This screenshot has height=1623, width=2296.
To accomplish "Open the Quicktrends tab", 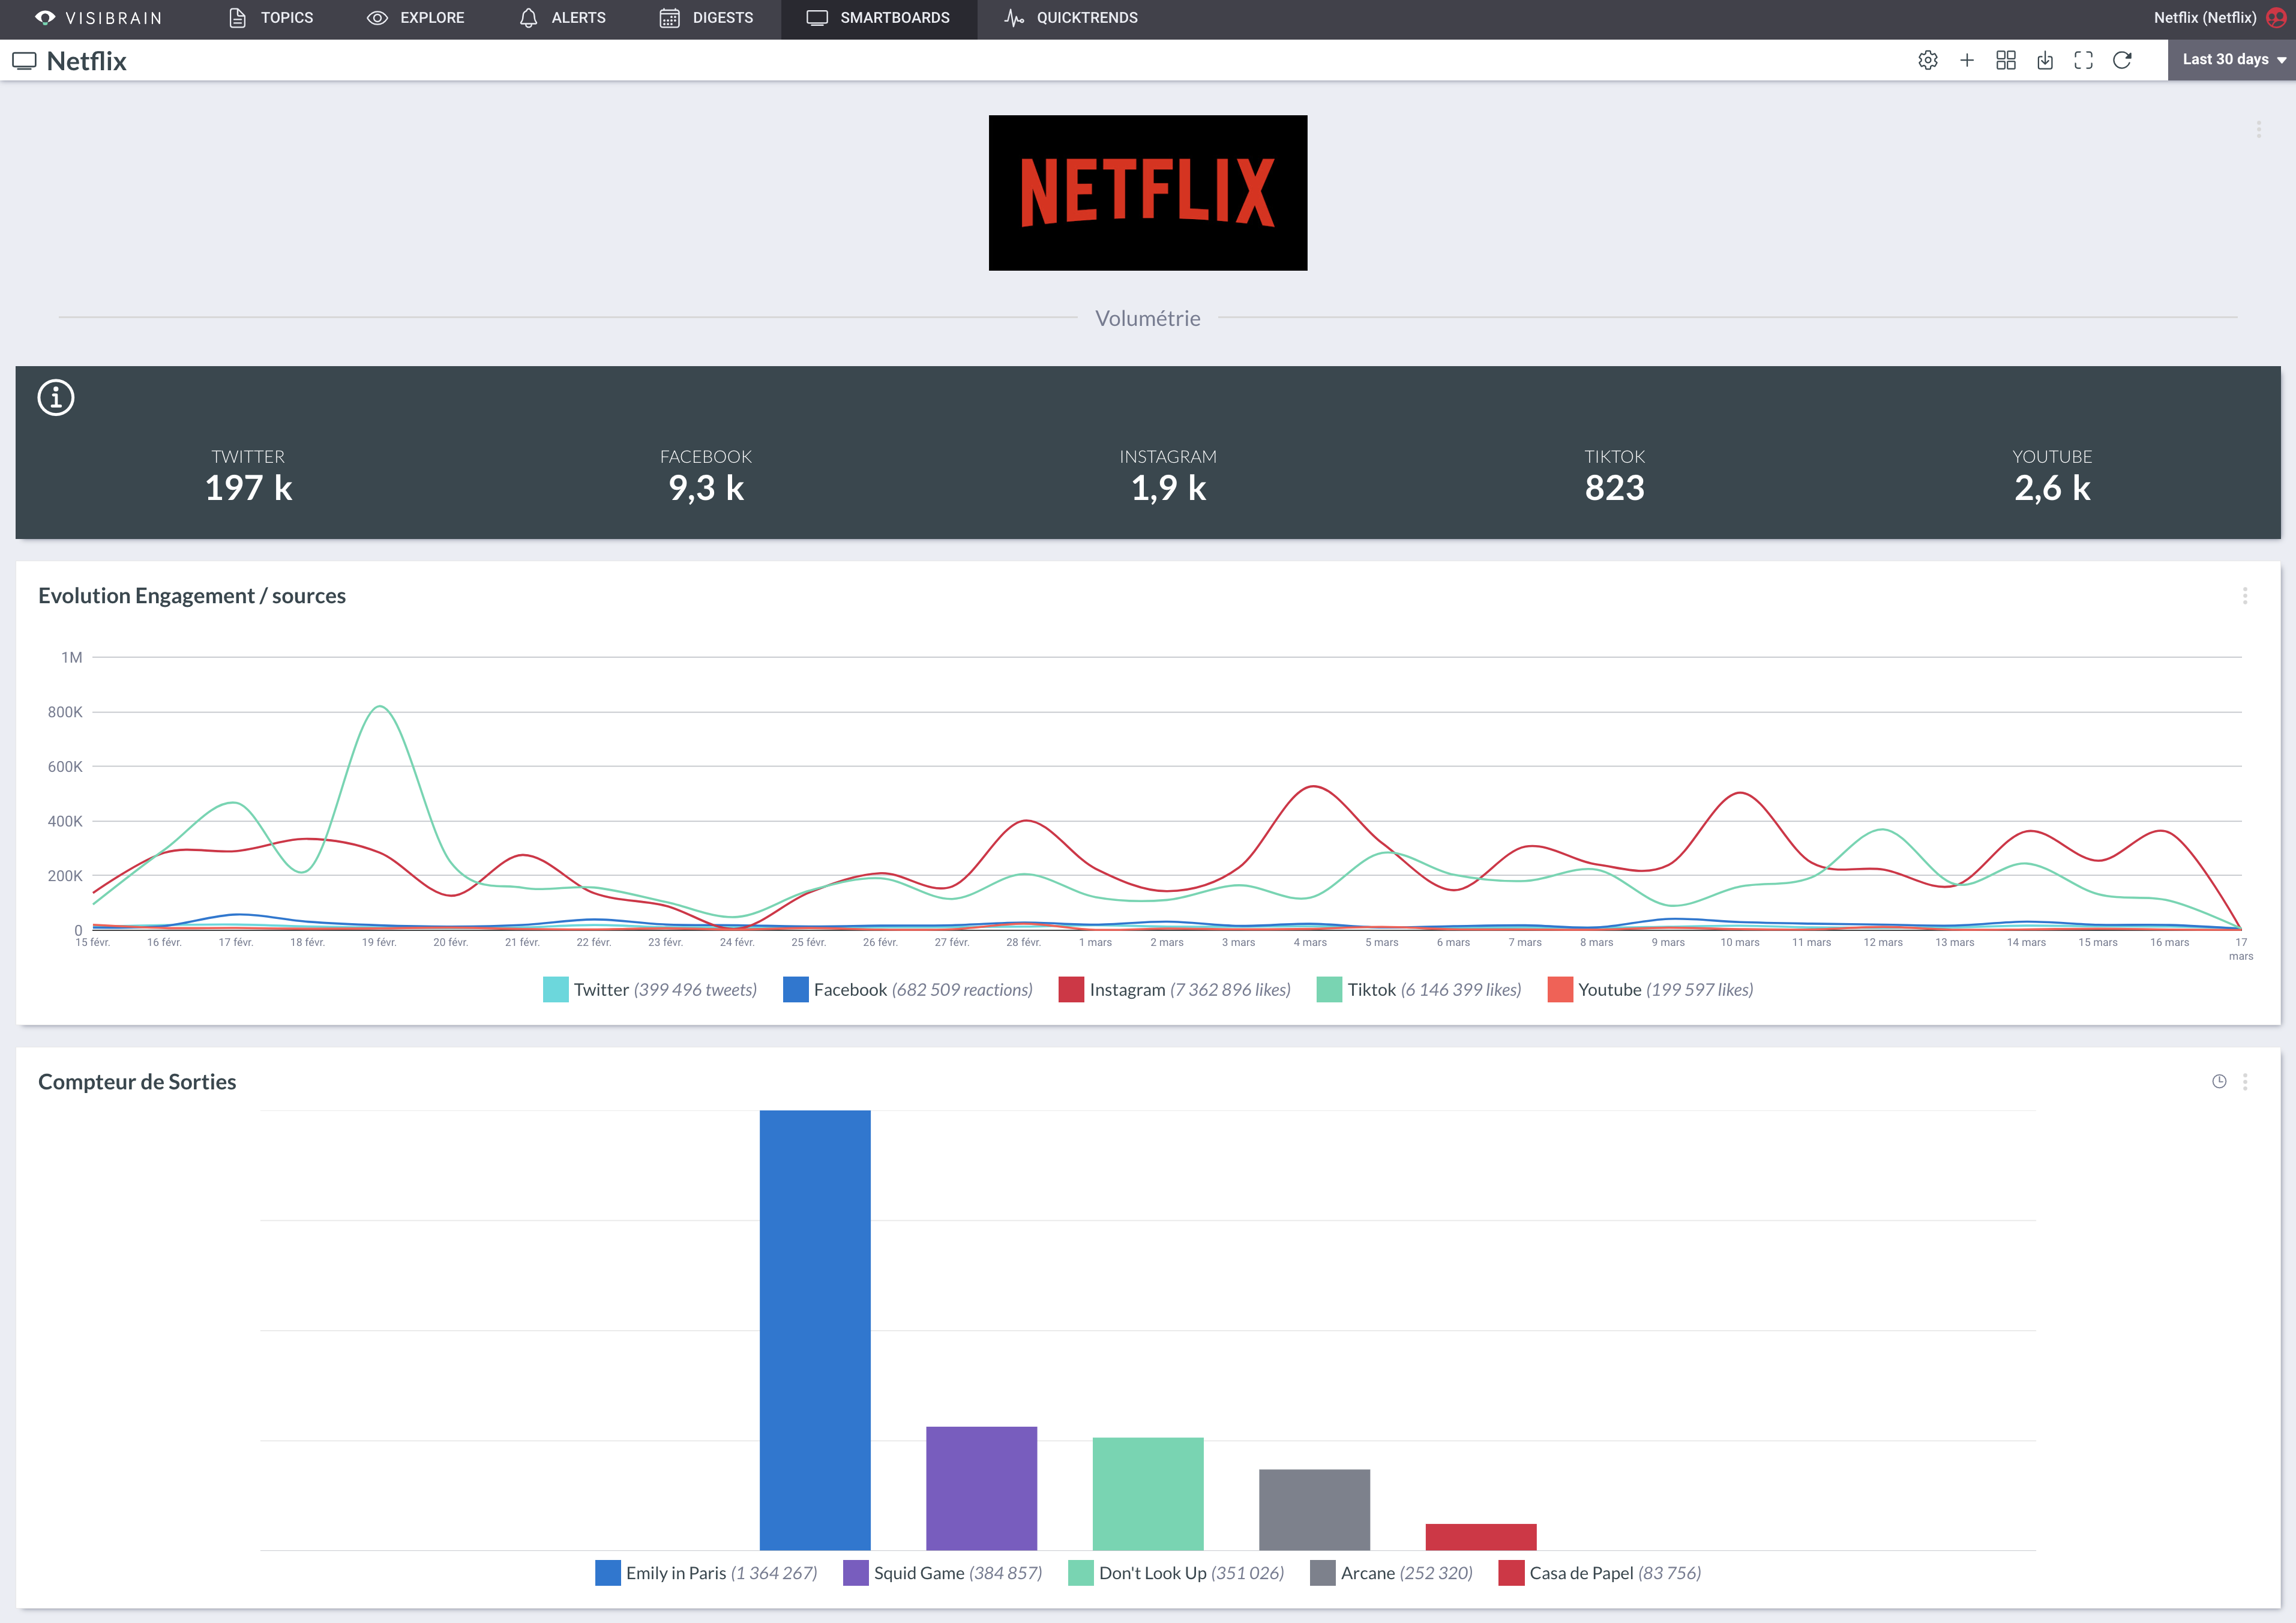I will [1071, 18].
